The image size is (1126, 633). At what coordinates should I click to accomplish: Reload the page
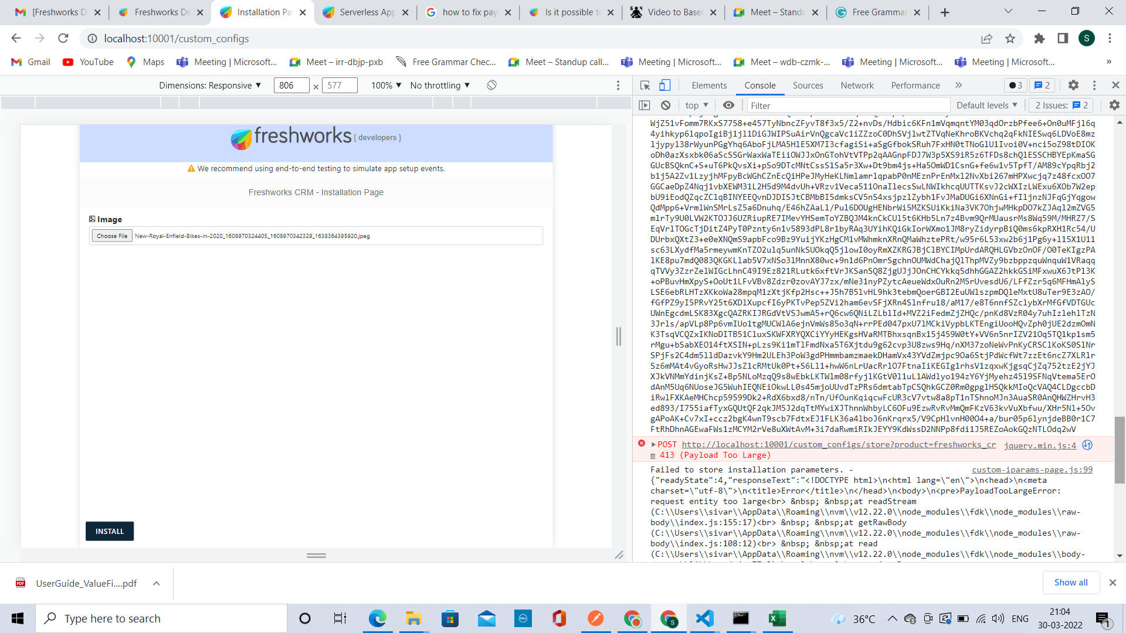point(63,39)
